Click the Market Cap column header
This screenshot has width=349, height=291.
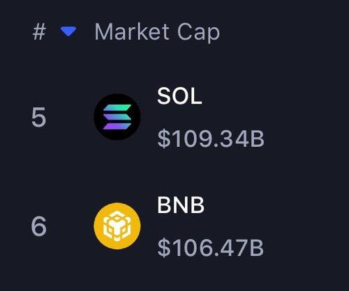pyautogui.click(x=157, y=33)
